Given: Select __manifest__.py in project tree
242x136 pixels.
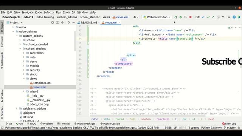Looking at the screenshot, I should tap(40, 100).
